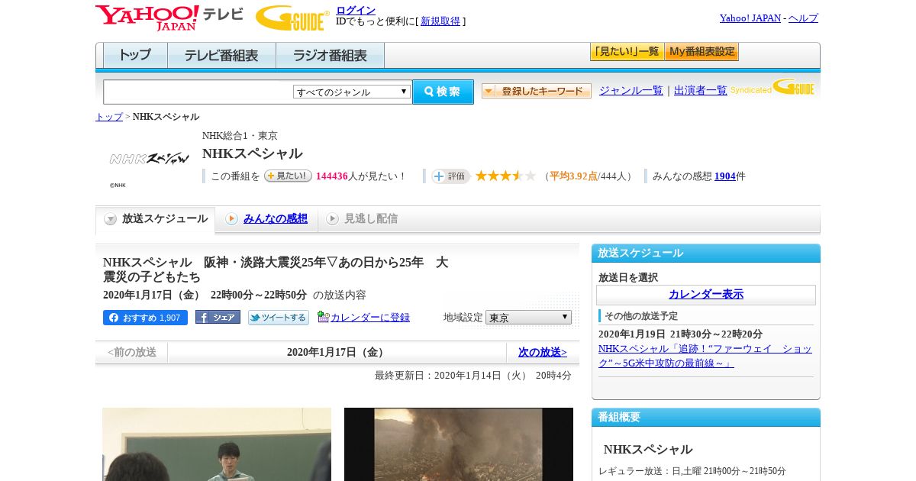Expand the 登録したキーワード dropdown
The image size is (916, 481).
(x=537, y=91)
